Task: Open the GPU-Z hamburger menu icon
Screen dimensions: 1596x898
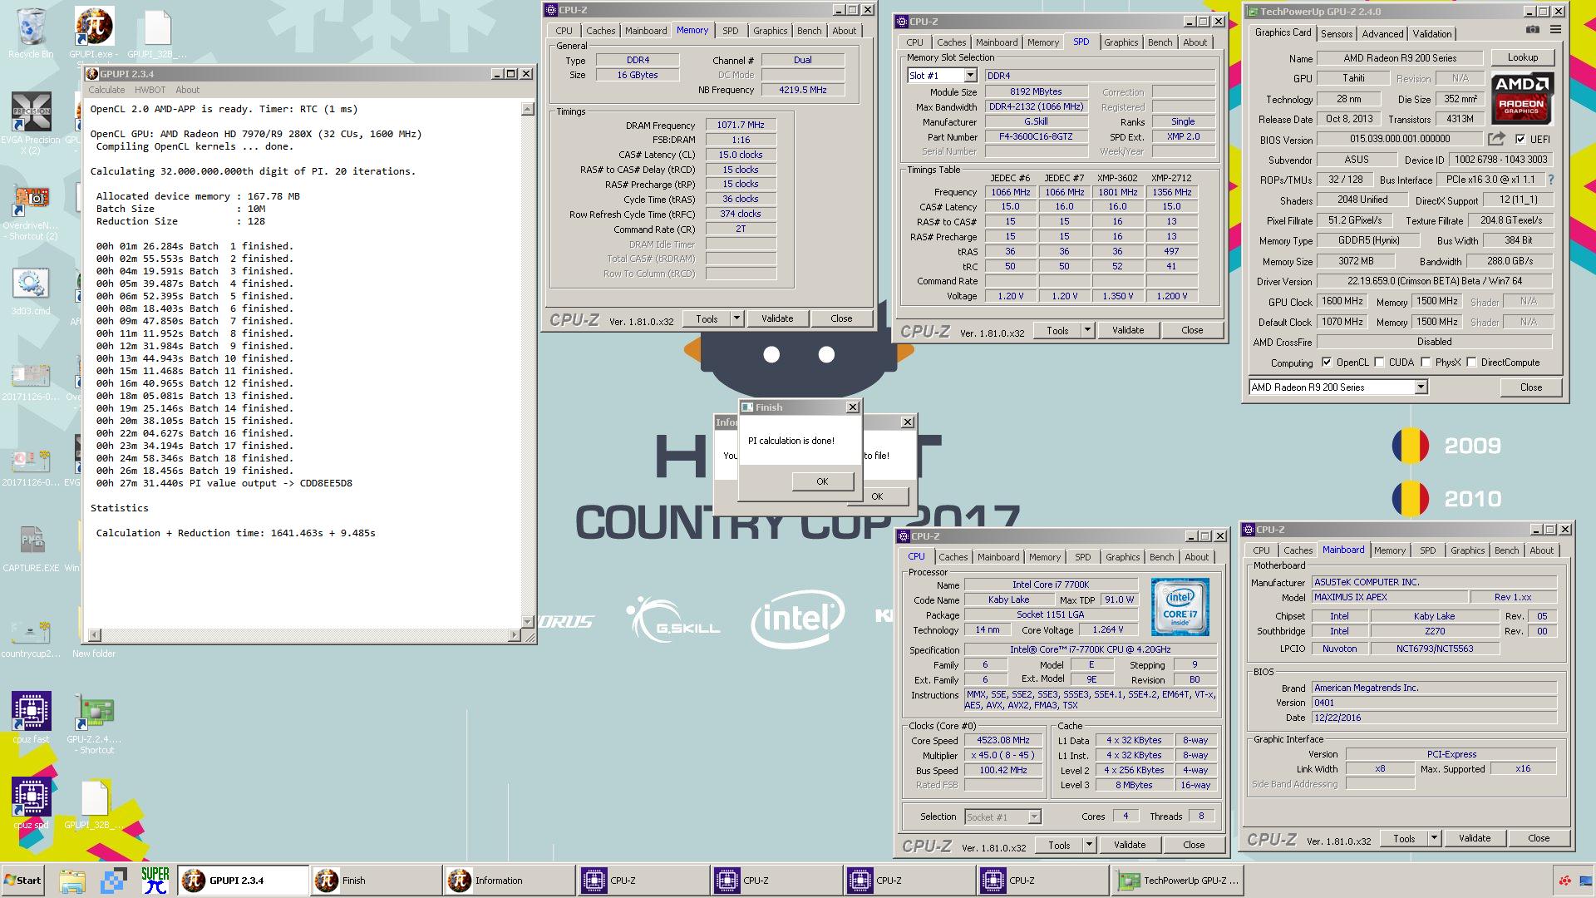Action: 1555,29
